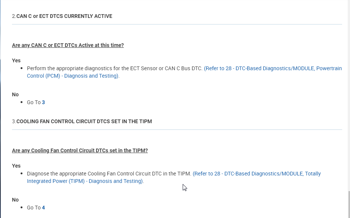Click 'Yes' under the CAN C question

point(16,60)
